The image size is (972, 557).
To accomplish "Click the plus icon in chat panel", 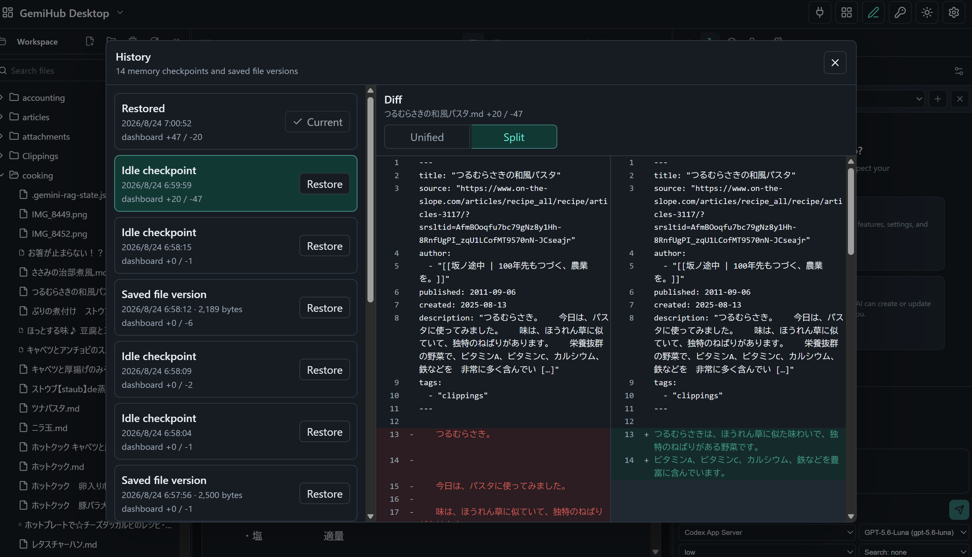I will click(x=937, y=99).
